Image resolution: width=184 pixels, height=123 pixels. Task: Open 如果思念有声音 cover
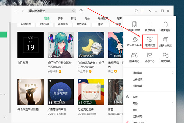point(61,92)
